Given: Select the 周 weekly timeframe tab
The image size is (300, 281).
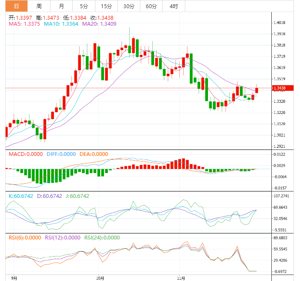Looking at the screenshot, I should tap(39, 6).
